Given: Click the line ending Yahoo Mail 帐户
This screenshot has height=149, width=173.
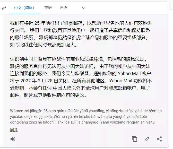Looking at the screenshot, I should [x=80, y=74].
